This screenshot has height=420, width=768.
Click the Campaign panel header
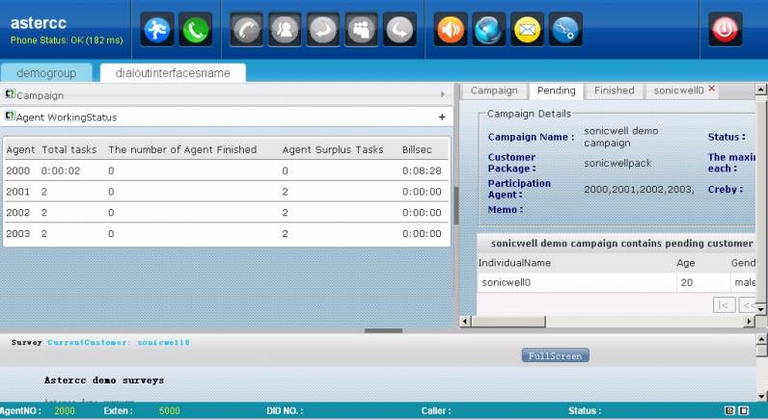click(193, 94)
